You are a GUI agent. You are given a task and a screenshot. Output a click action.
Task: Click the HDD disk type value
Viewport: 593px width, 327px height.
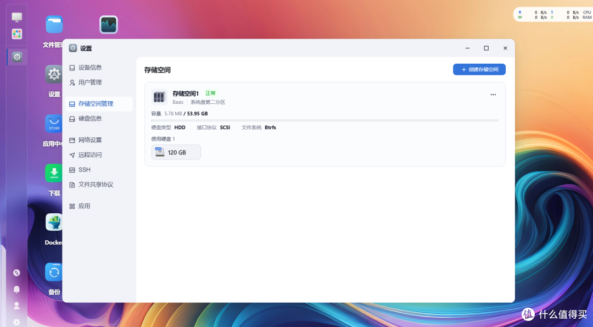coord(180,128)
